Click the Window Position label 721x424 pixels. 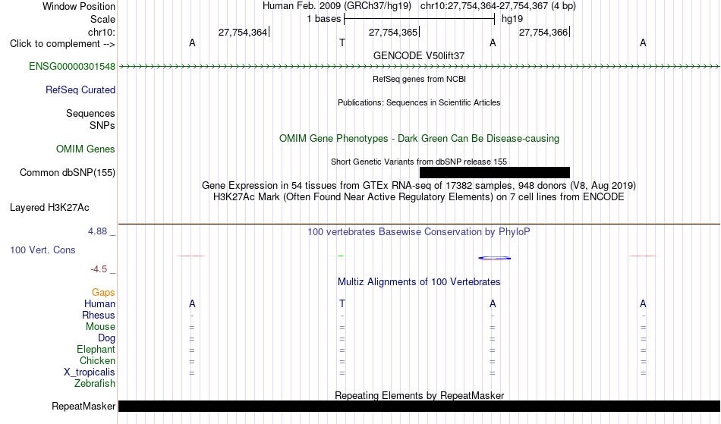pyautogui.click(x=79, y=6)
